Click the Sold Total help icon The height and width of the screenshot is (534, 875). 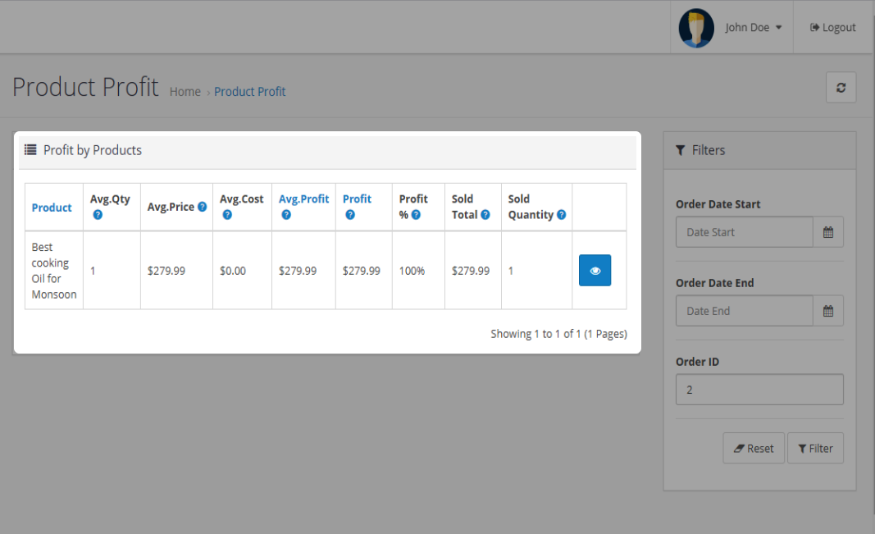point(485,215)
